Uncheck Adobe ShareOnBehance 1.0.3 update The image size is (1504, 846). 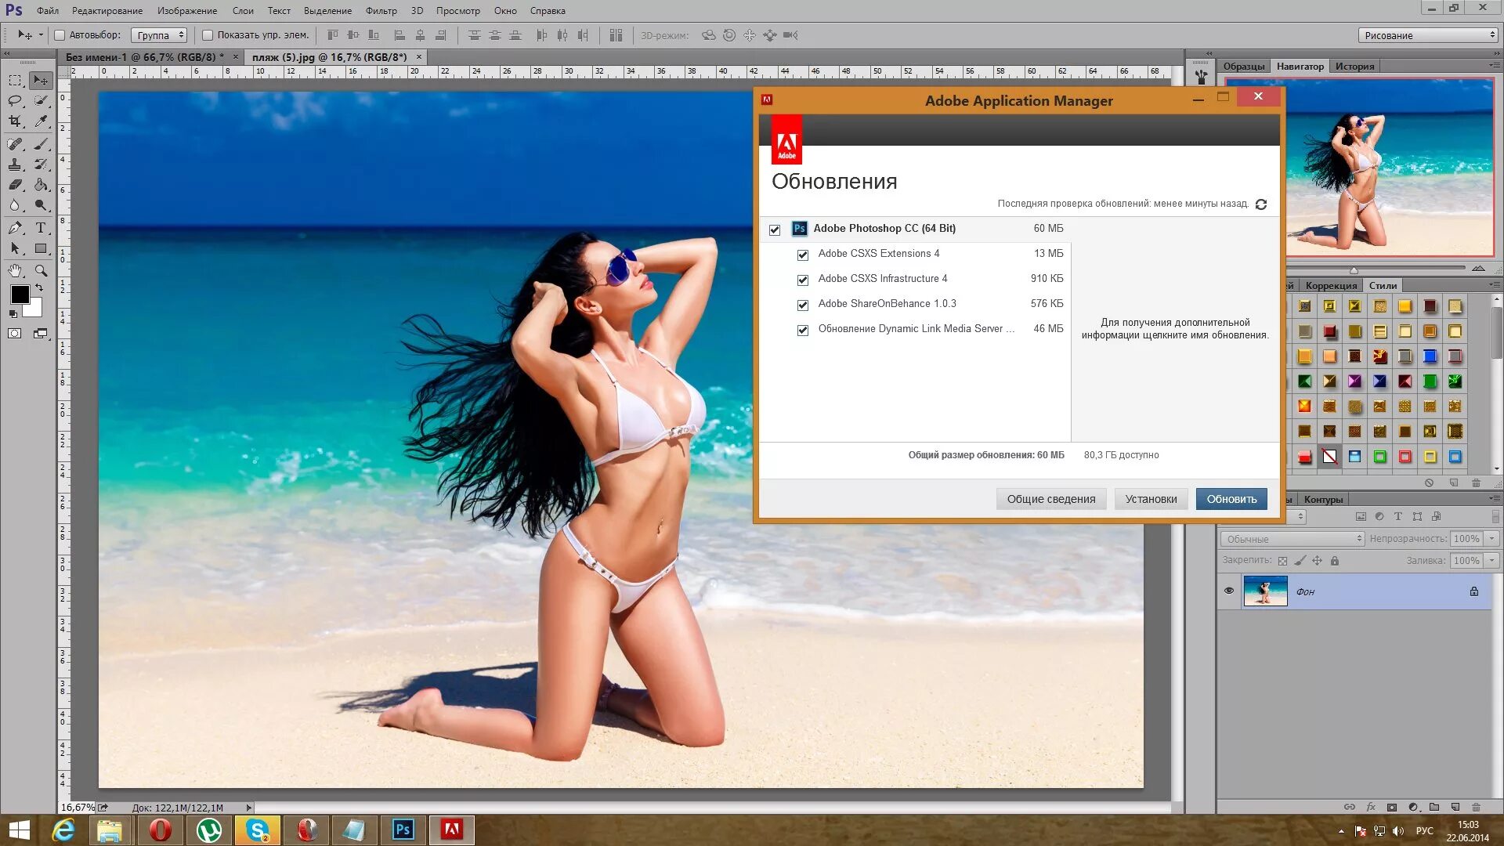point(803,305)
